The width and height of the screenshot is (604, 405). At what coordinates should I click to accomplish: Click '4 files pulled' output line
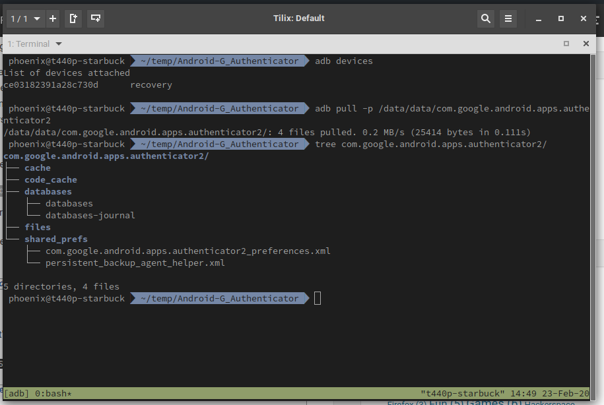(x=267, y=132)
